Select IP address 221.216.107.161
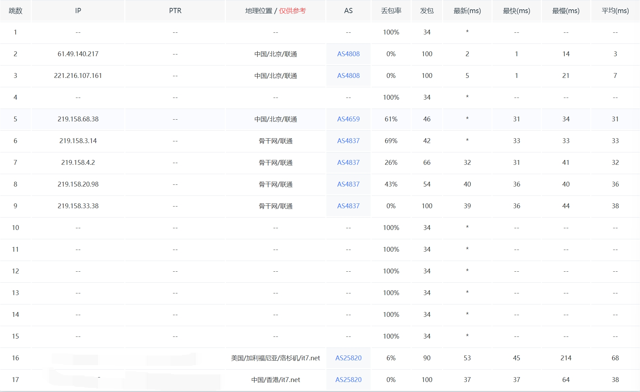The image size is (640, 392). (78, 76)
